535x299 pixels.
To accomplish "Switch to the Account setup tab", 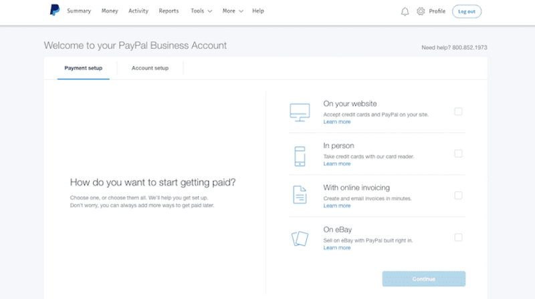I will (x=150, y=68).
